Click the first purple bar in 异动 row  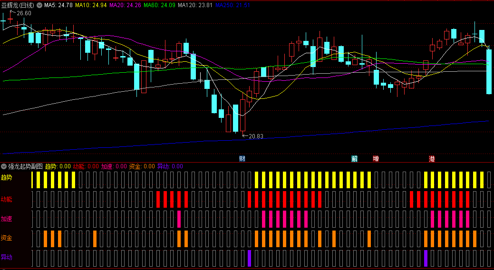[x=249, y=258]
